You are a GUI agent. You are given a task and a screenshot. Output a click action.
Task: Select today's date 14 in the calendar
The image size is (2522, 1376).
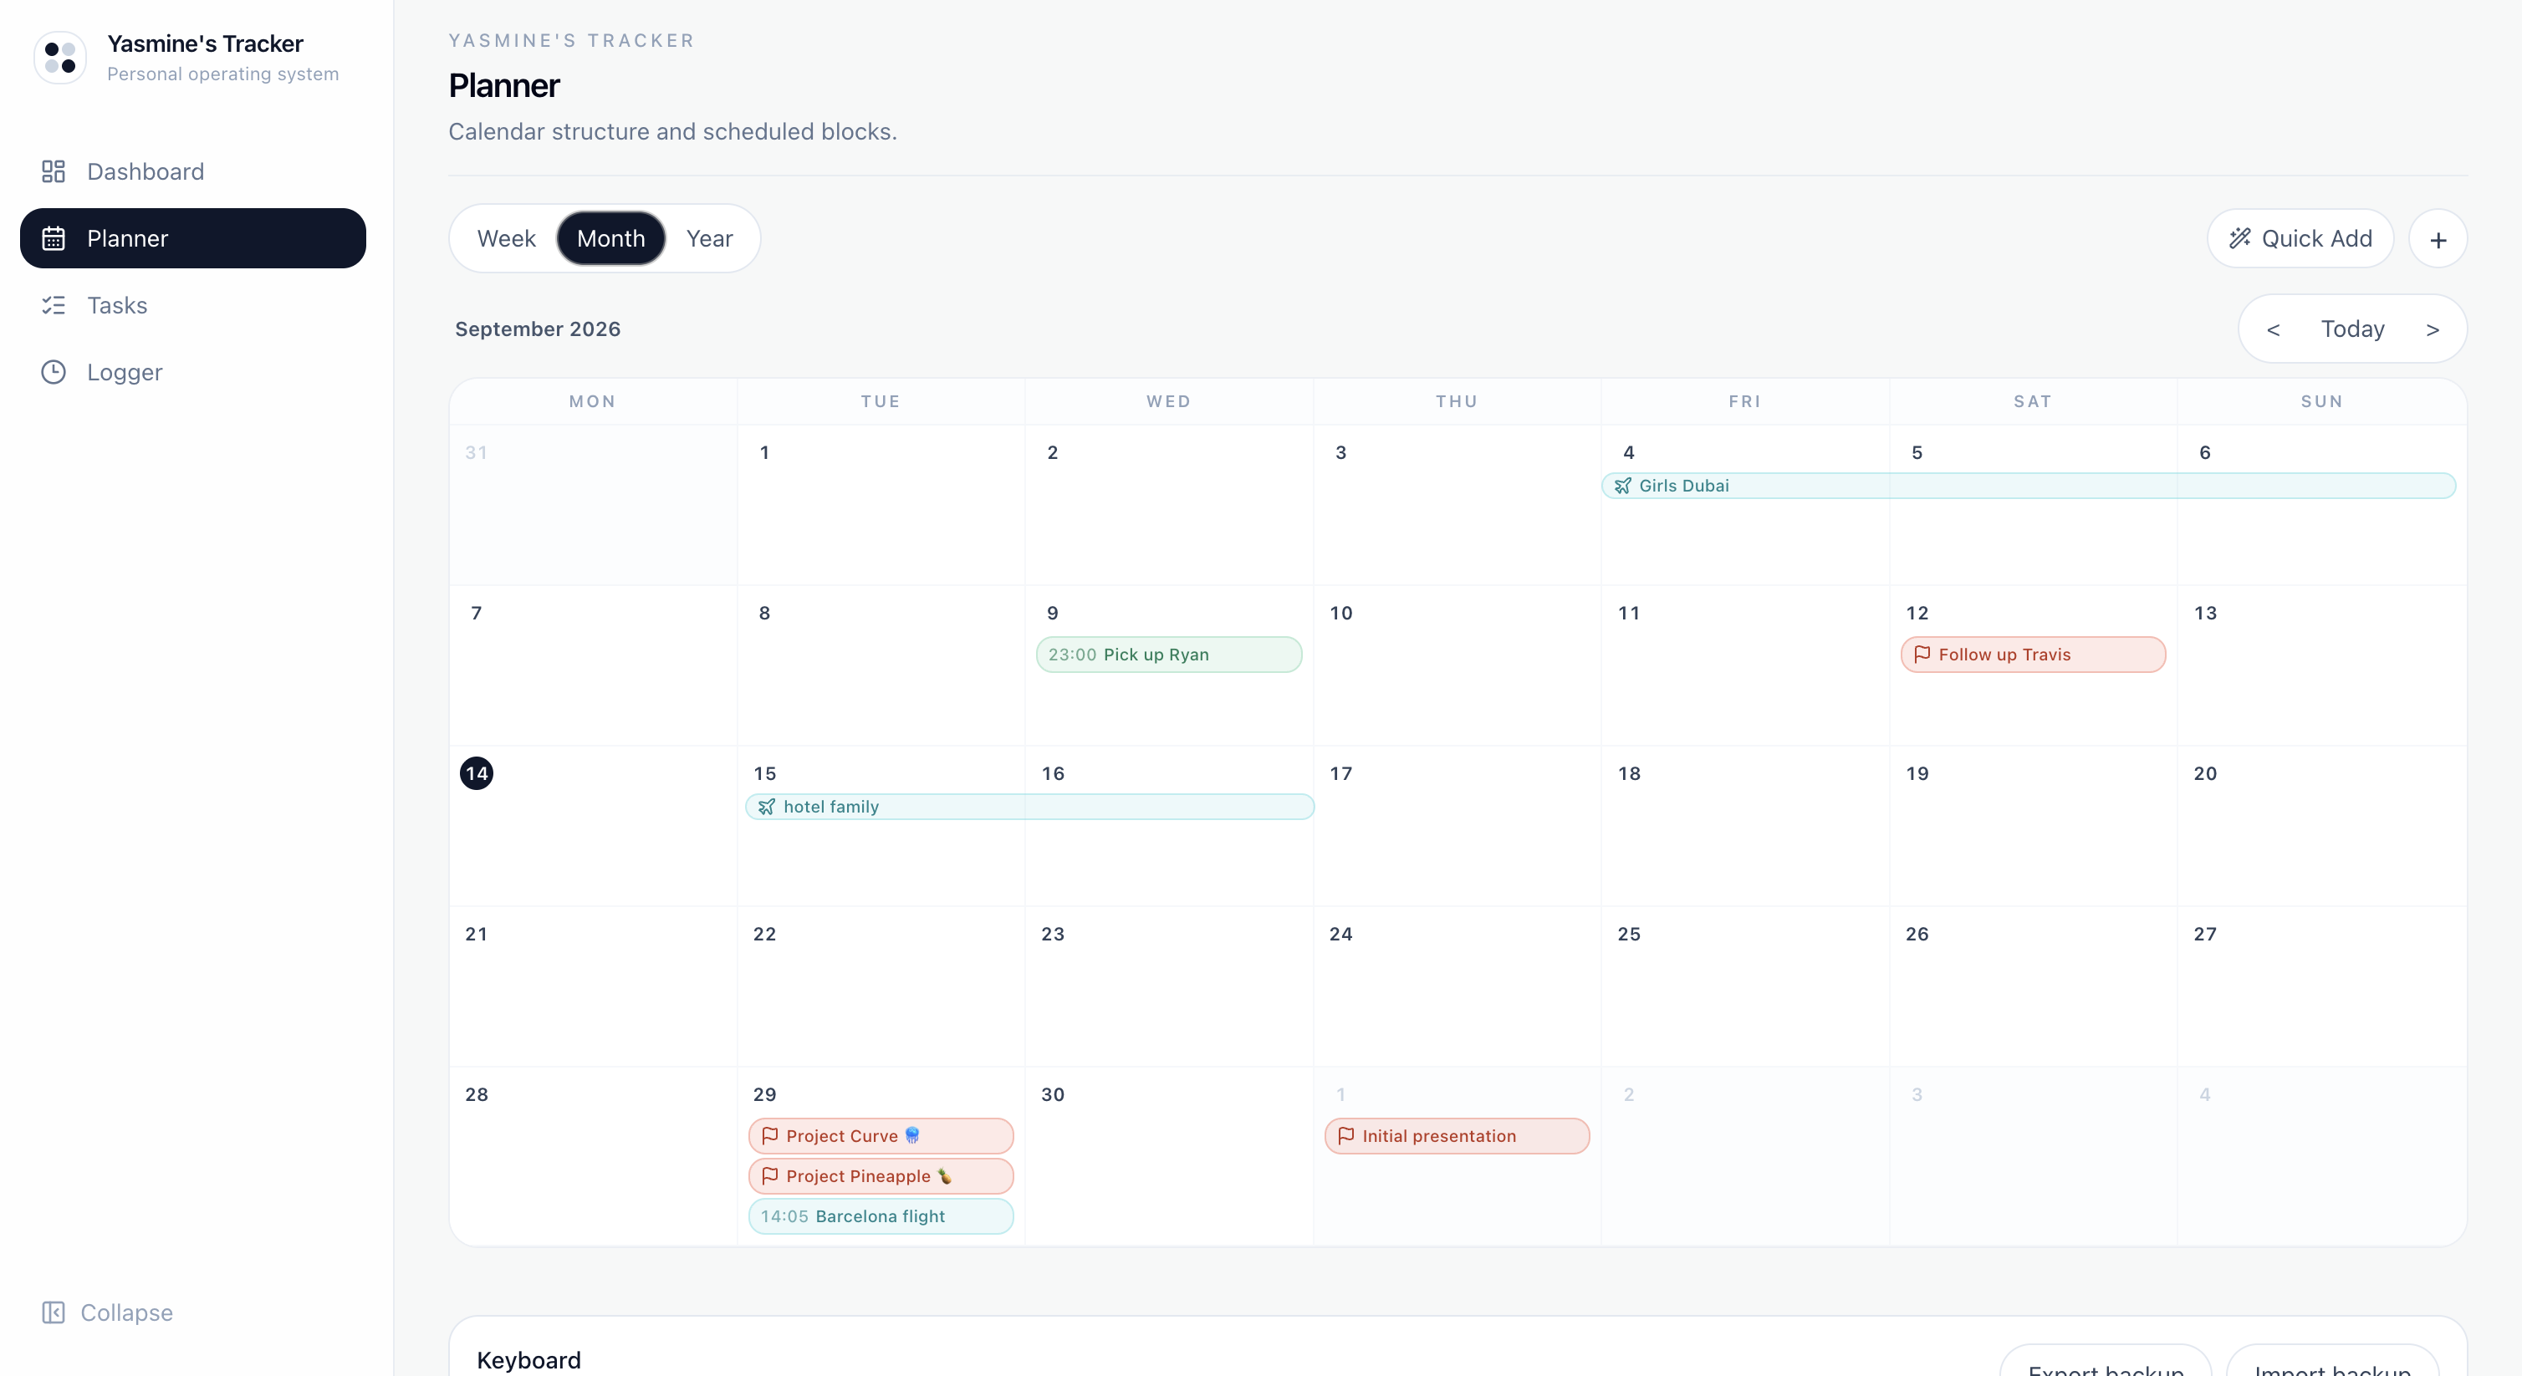coord(477,773)
